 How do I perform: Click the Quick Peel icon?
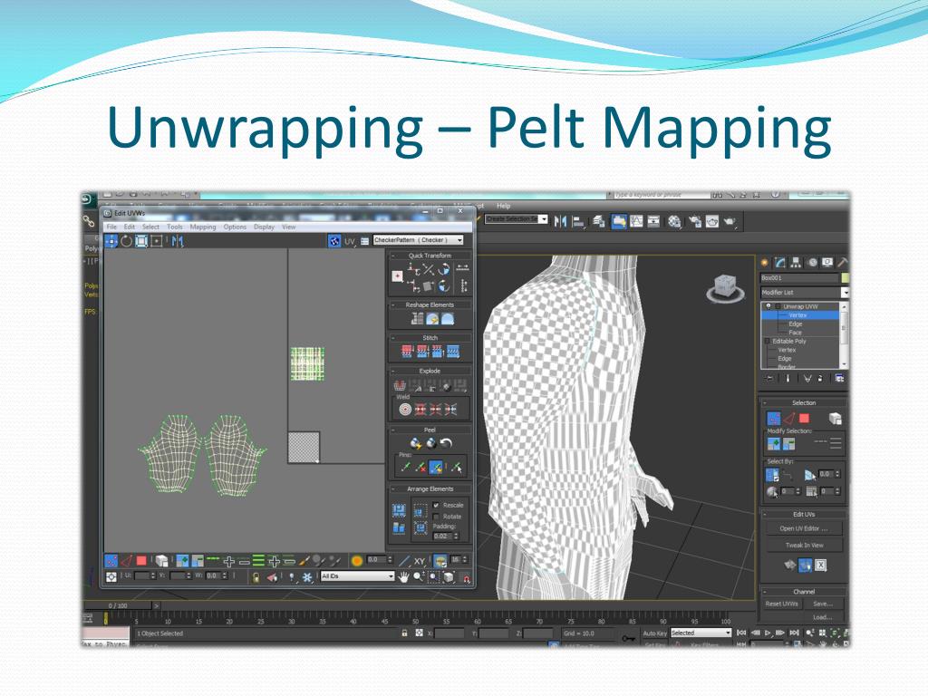click(x=415, y=443)
